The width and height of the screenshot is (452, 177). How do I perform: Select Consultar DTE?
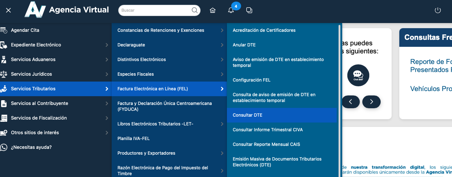coord(282,115)
